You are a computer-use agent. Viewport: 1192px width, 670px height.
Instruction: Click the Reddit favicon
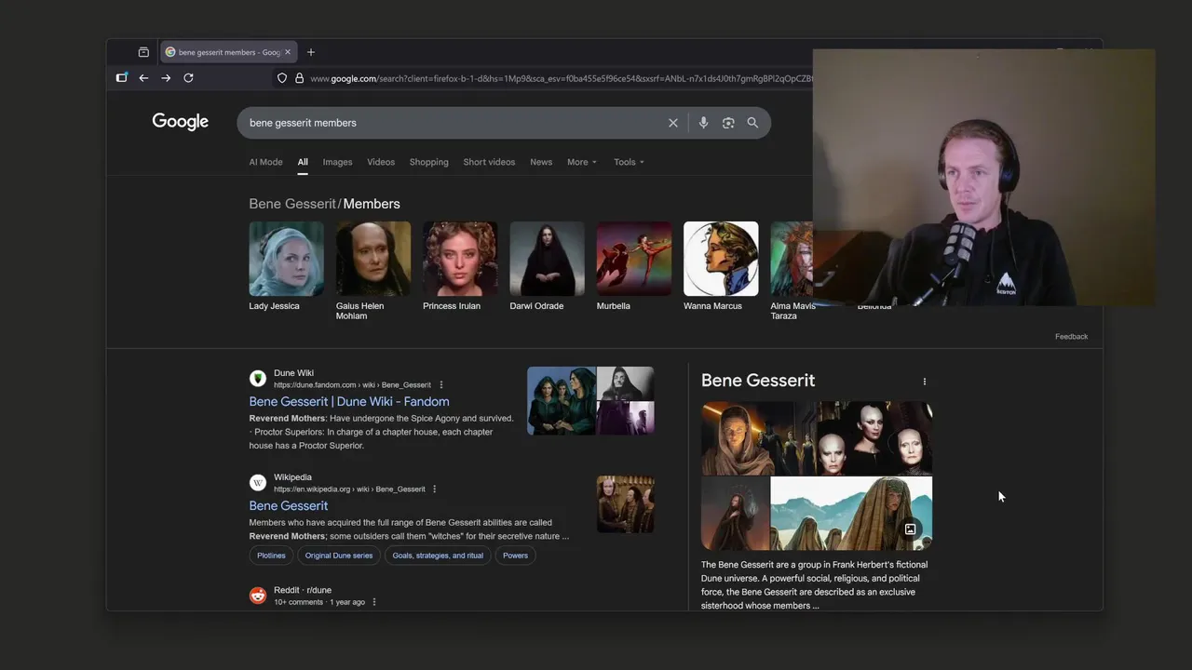click(258, 596)
